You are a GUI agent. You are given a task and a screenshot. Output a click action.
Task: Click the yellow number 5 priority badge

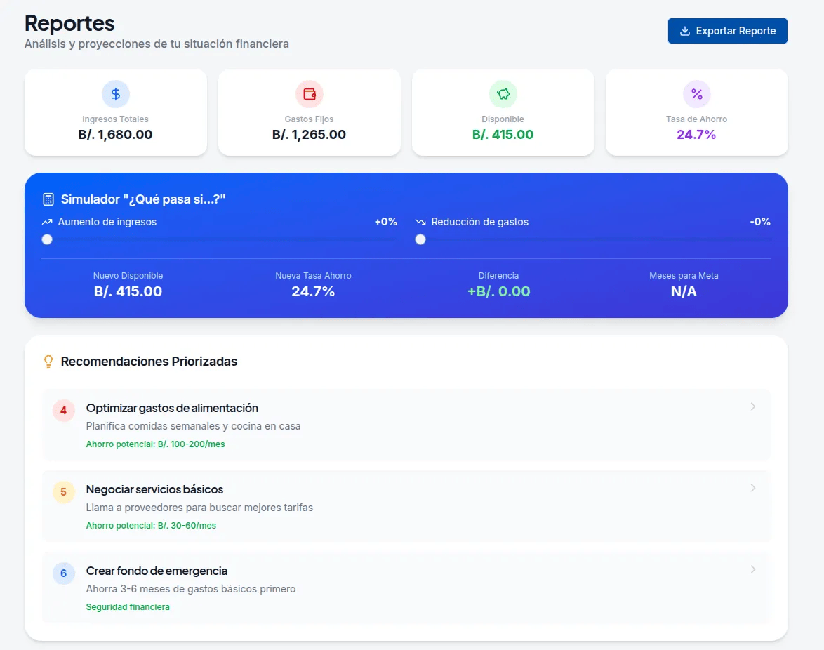click(x=64, y=492)
